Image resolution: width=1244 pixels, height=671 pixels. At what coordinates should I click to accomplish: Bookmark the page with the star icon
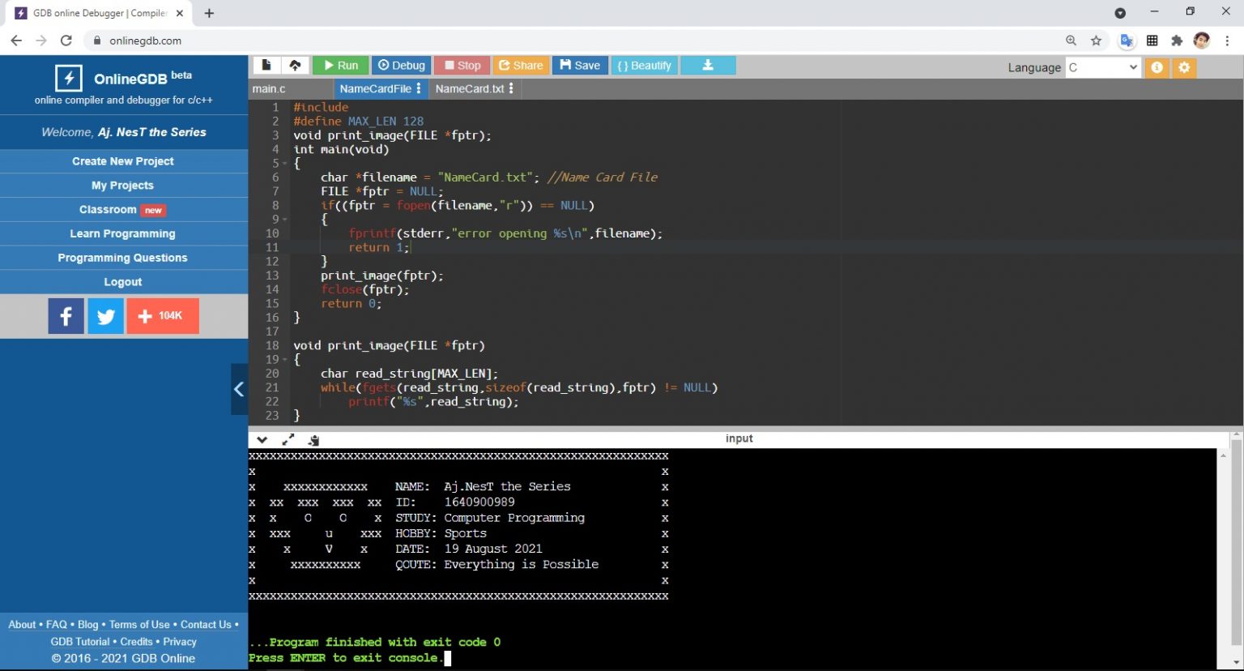click(1096, 41)
